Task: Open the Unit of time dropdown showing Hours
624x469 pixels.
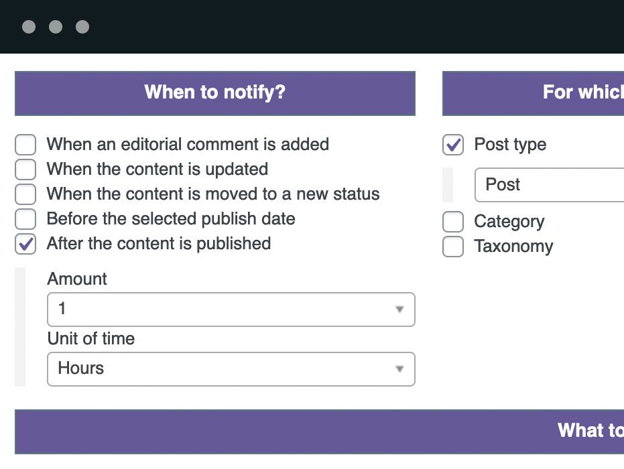Action: pyautogui.click(x=231, y=369)
